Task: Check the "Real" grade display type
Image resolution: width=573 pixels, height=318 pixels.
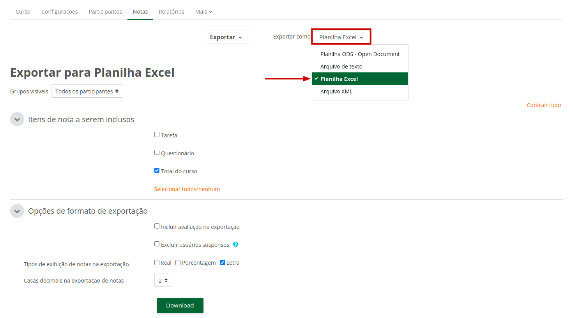Action: pyautogui.click(x=157, y=262)
